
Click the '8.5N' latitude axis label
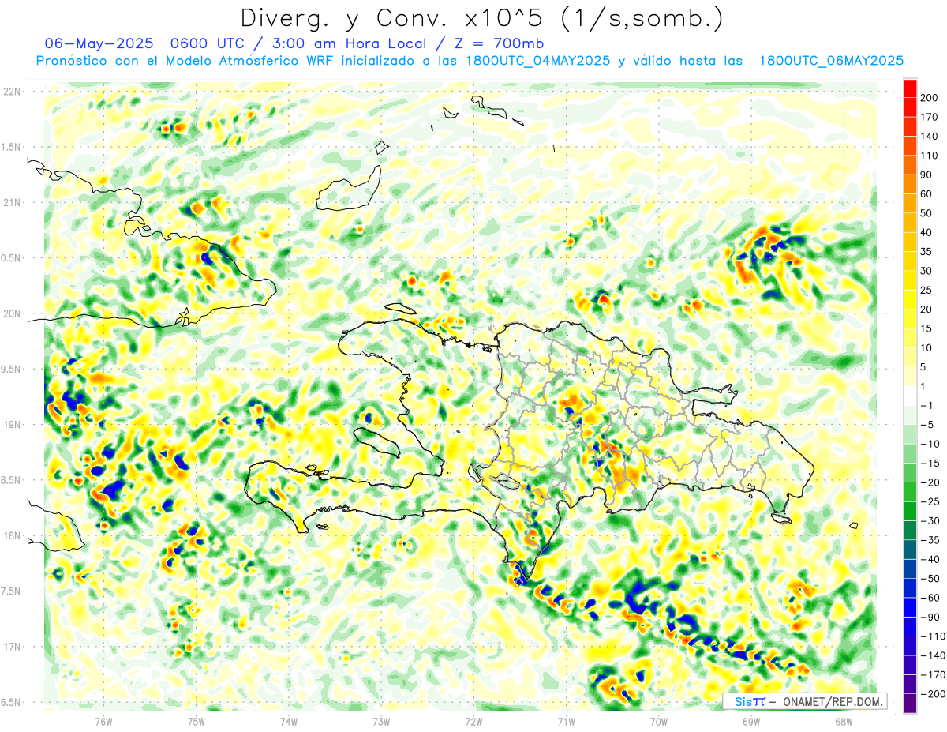(x=12, y=480)
